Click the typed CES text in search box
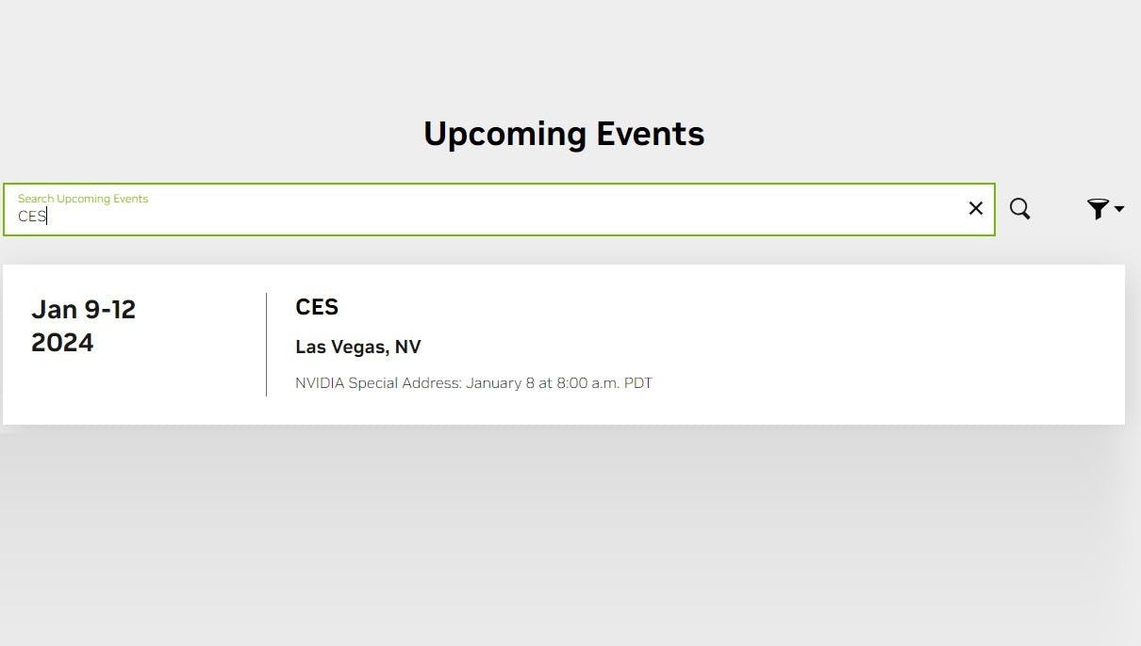The image size is (1141, 646). (32, 217)
